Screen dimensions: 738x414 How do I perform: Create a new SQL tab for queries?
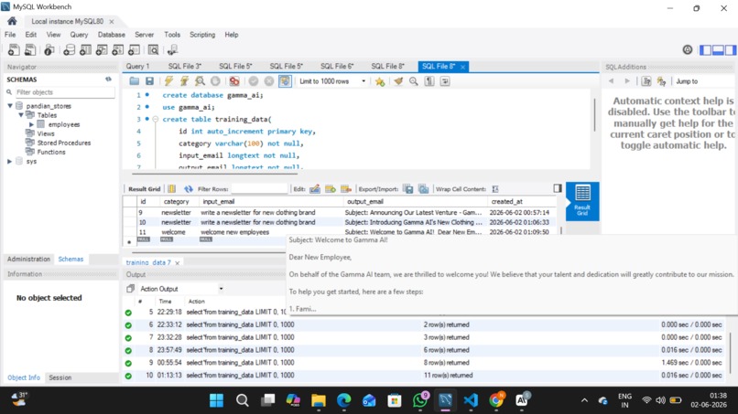click(14, 50)
